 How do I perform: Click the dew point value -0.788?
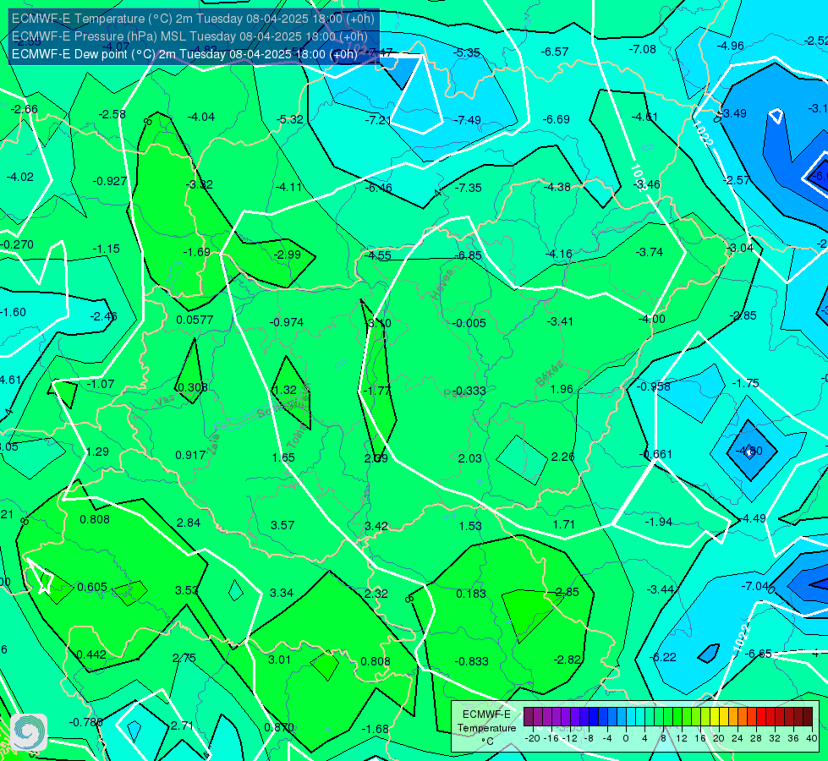tap(86, 722)
